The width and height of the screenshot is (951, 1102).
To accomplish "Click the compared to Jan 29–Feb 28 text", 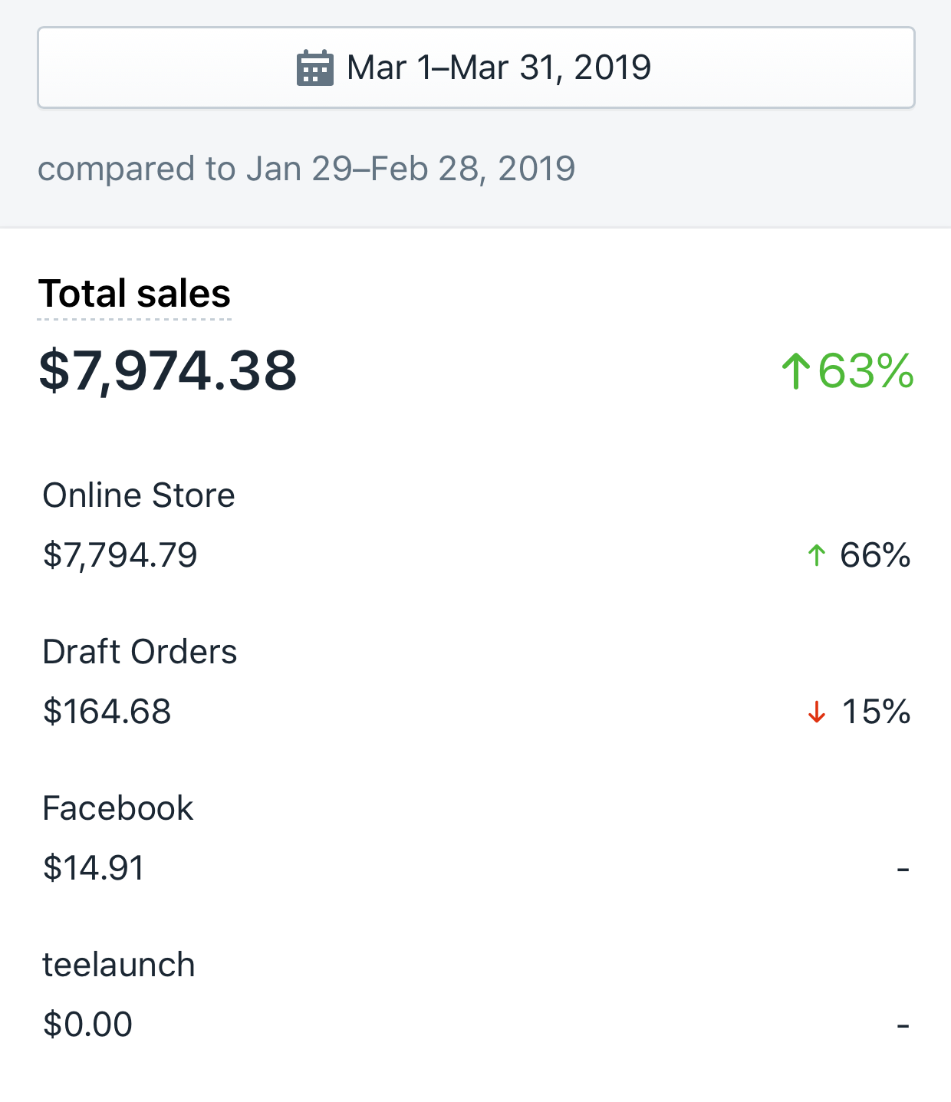I will (306, 169).
